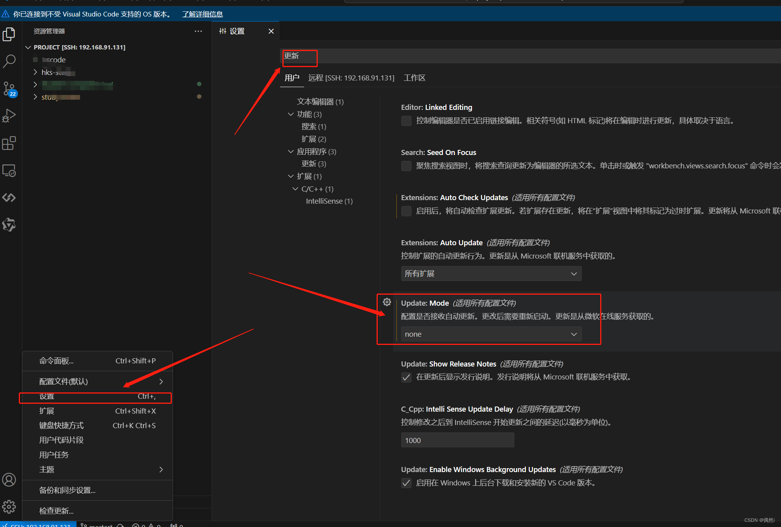Viewport: 781px width, 527px height.
Task: Open the Extensions view icon
Action: (9, 143)
